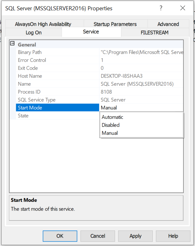The width and height of the screenshot is (195, 246).
Task: Select the Start Mode property row
Action: pos(57,108)
